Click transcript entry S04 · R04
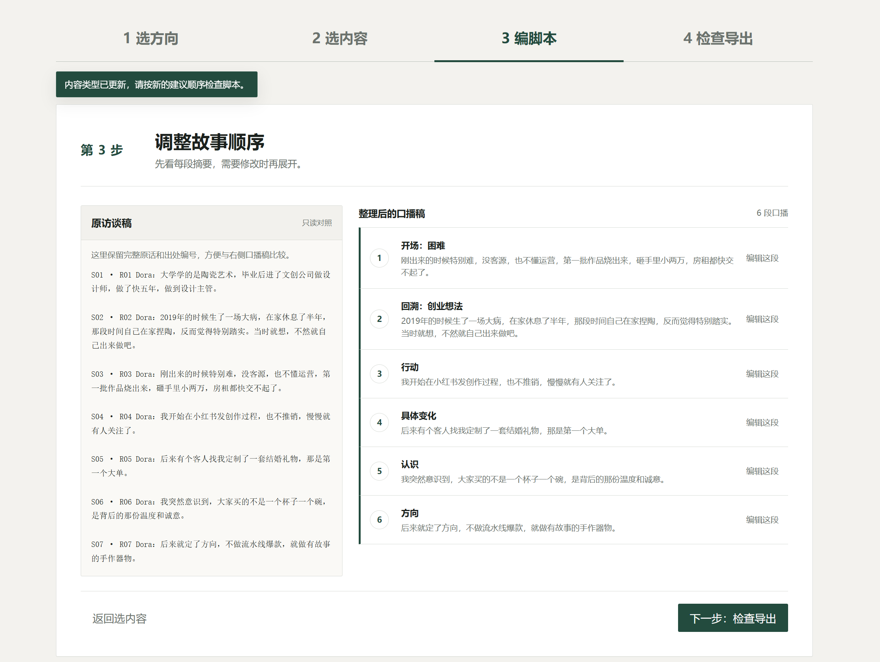 [x=211, y=423]
